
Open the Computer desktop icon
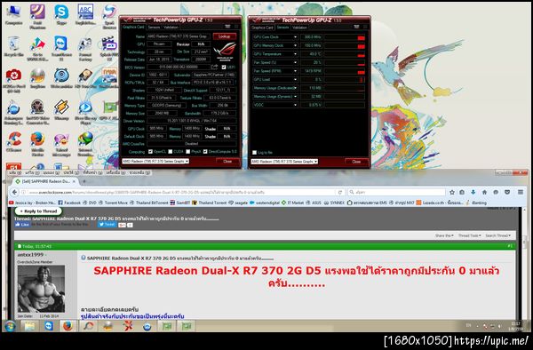point(13,15)
